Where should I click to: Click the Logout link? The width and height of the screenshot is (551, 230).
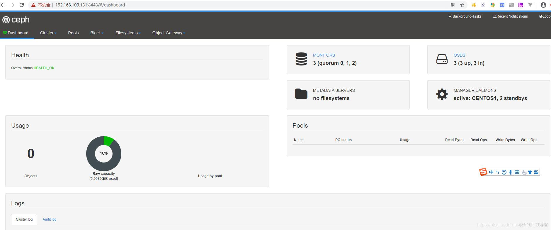click(x=545, y=16)
